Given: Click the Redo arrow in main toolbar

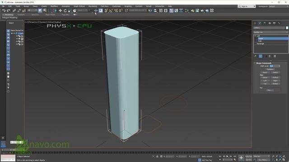Looking at the screenshot, I should pos(9,11).
